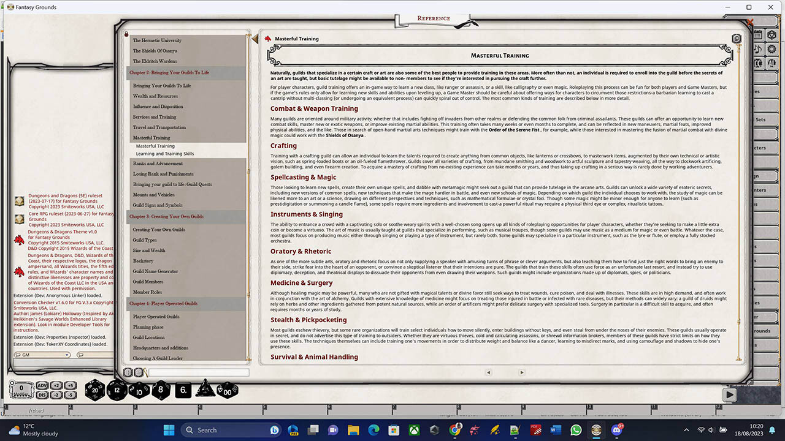Roll the d6 die
This screenshot has height=441, width=785.
[x=183, y=390]
